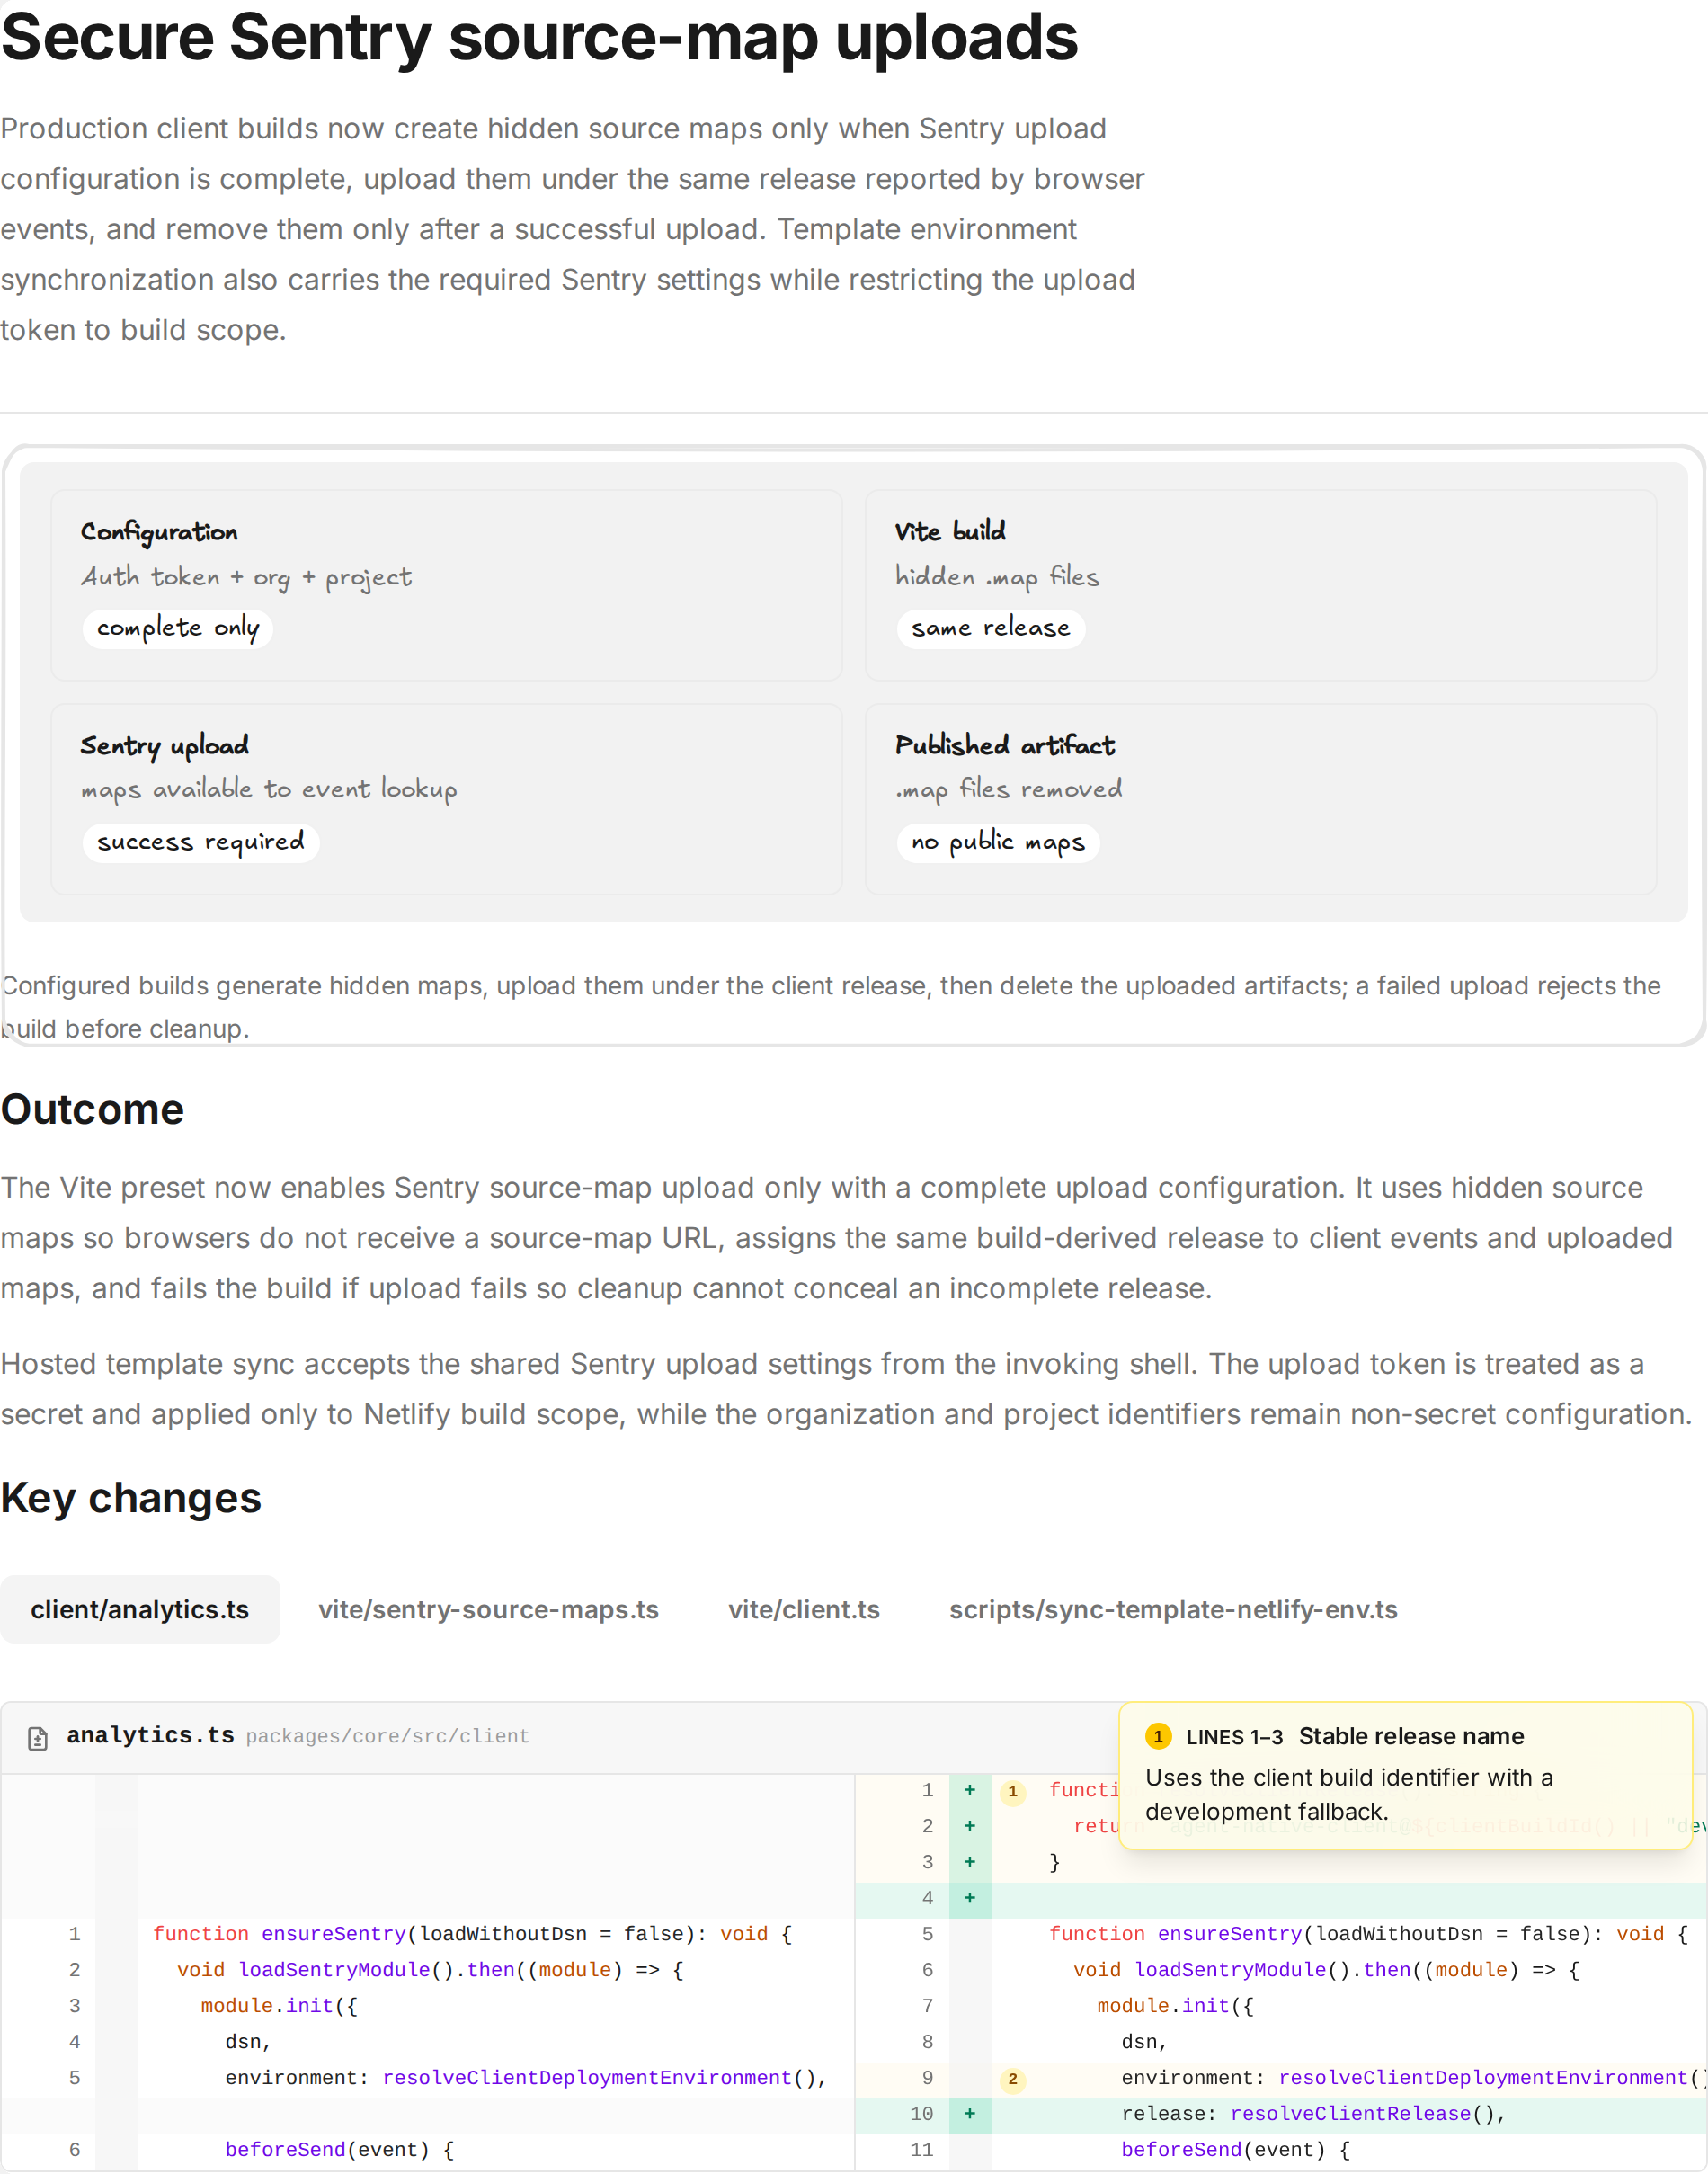Click the 'complete only' pill
This screenshot has height=2174, width=1708.
[178, 628]
